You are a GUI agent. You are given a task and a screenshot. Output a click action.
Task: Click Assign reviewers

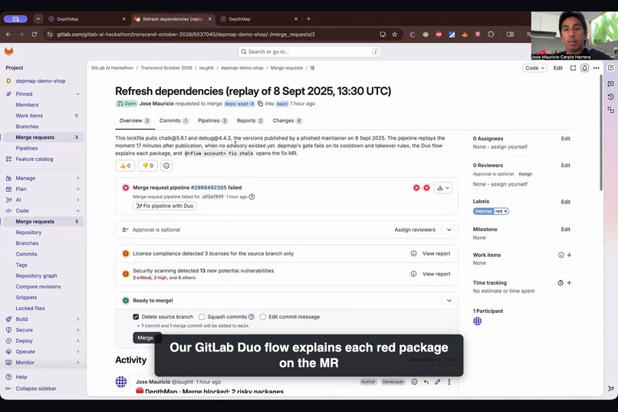(x=415, y=229)
